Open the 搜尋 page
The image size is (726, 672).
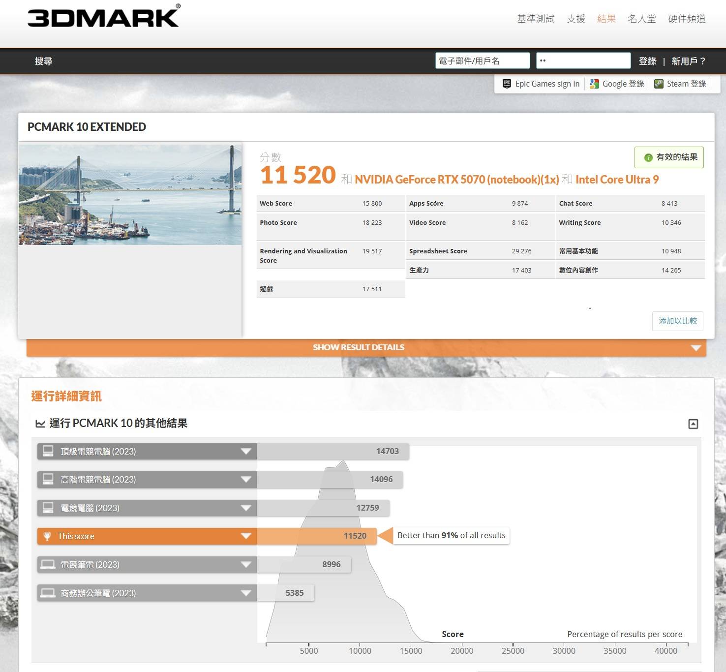pos(43,61)
